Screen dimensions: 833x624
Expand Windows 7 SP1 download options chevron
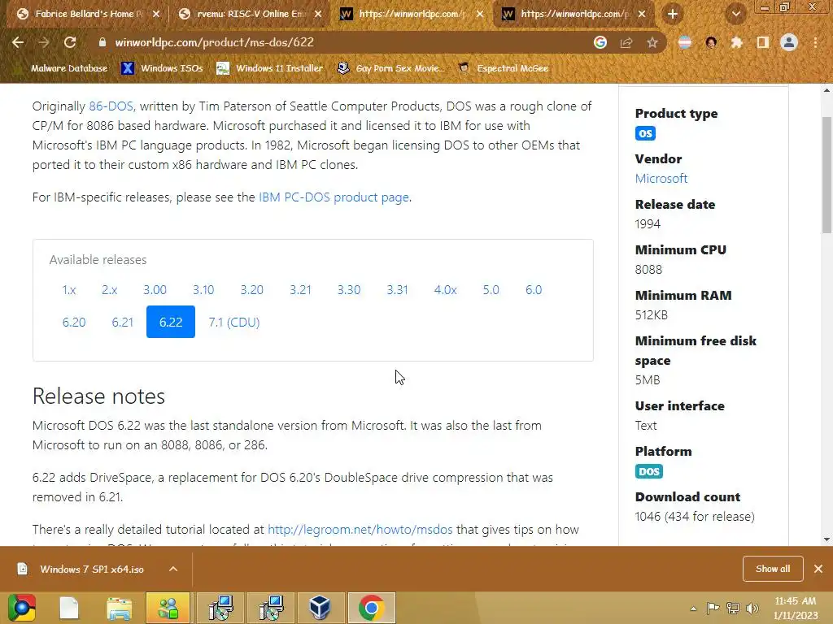pos(173,570)
